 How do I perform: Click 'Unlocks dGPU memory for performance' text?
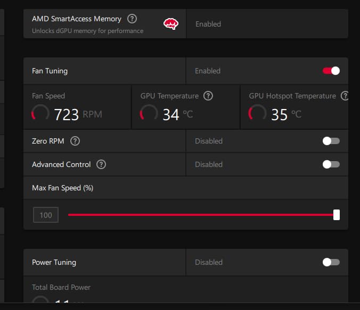[88, 31]
